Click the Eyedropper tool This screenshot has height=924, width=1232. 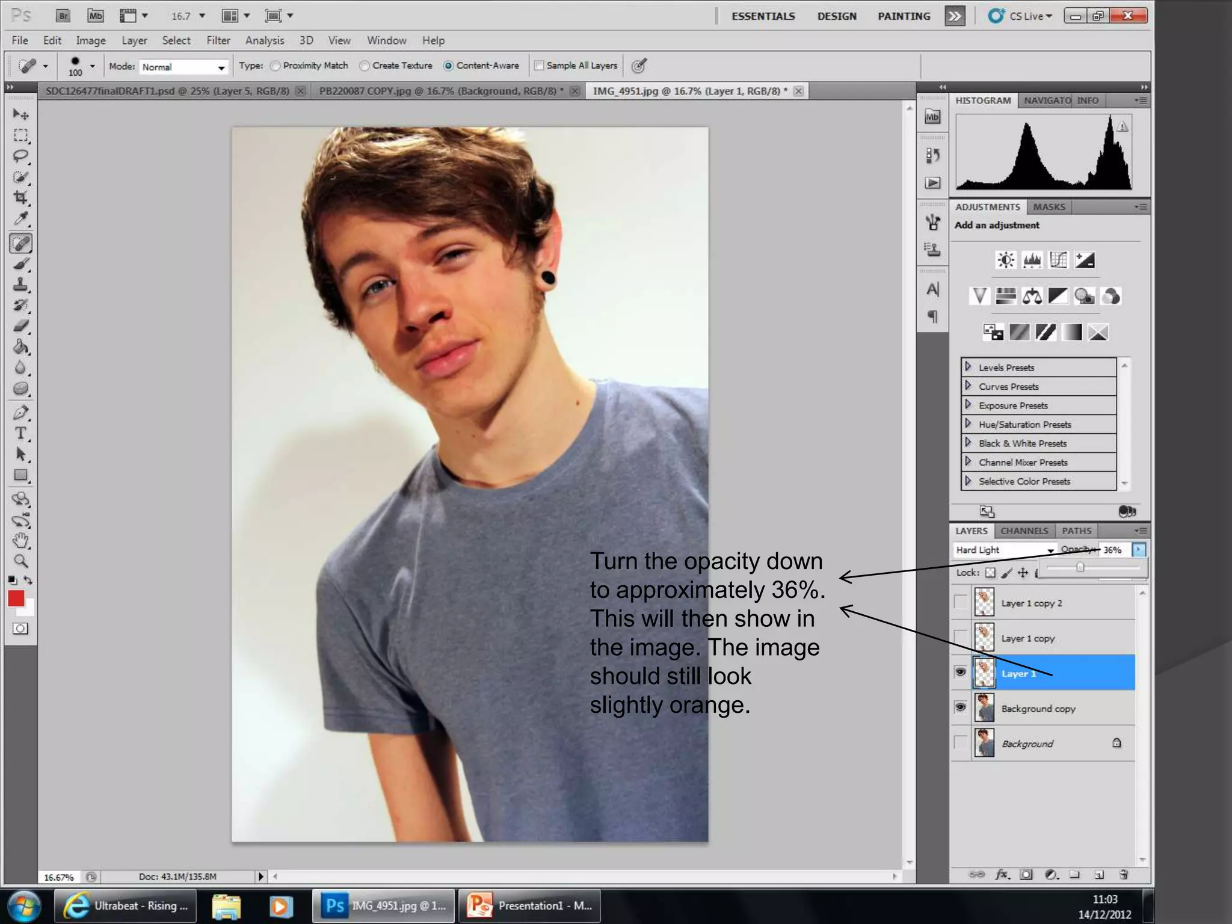click(20, 218)
